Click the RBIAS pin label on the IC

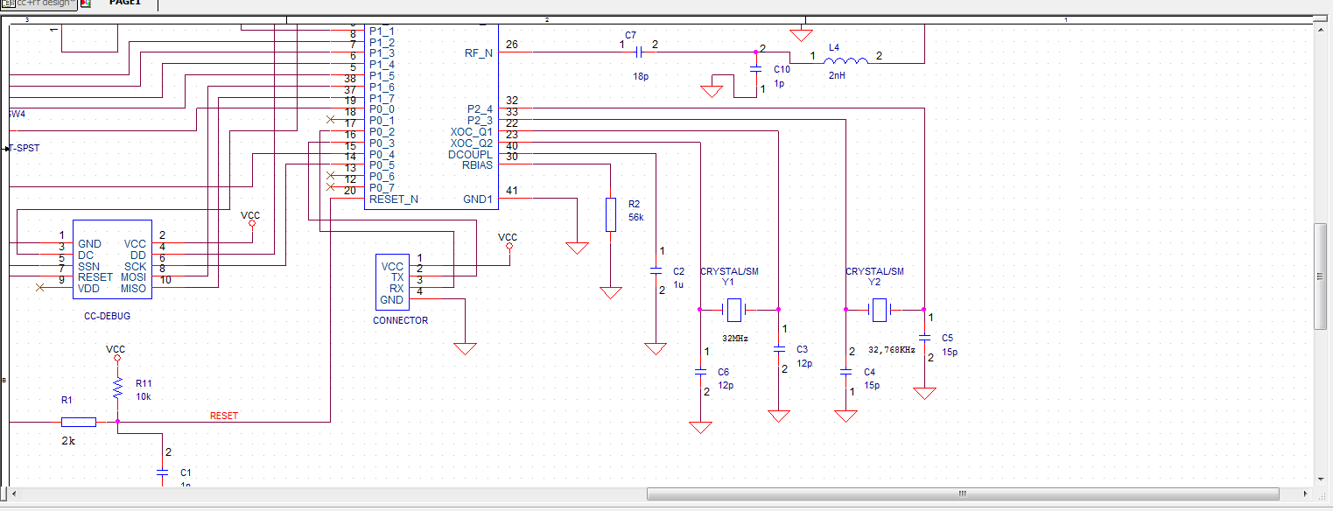click(477, 164)
